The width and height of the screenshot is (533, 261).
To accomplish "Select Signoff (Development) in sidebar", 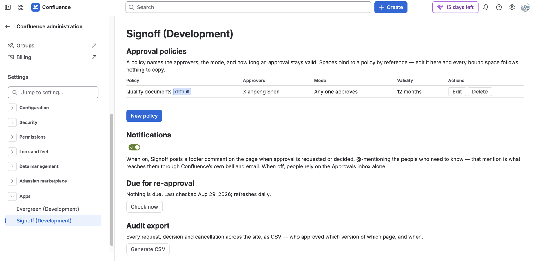I will coord(53,221).
